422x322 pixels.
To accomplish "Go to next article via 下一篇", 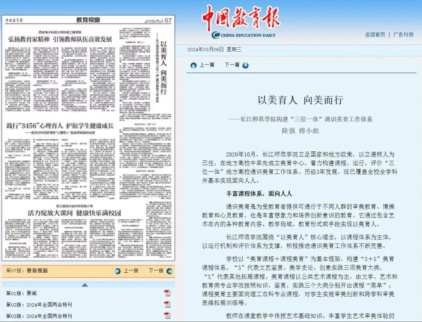I will (232, 65).
